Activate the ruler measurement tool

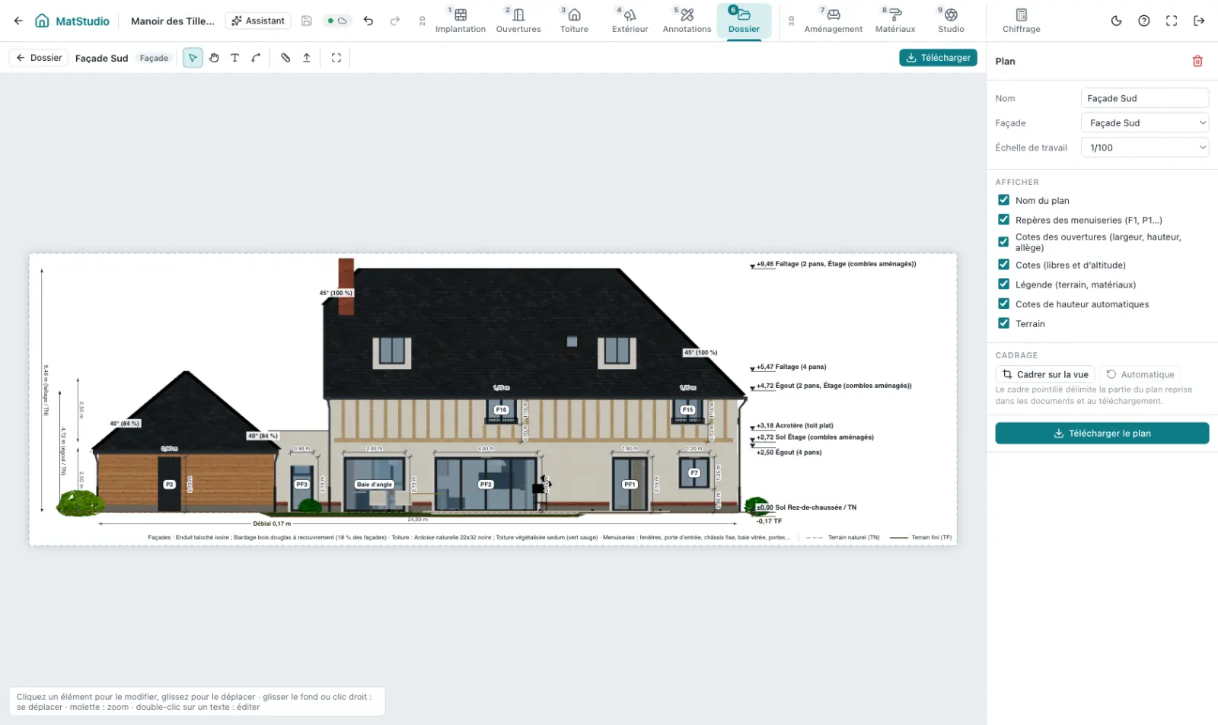[285, 58]
